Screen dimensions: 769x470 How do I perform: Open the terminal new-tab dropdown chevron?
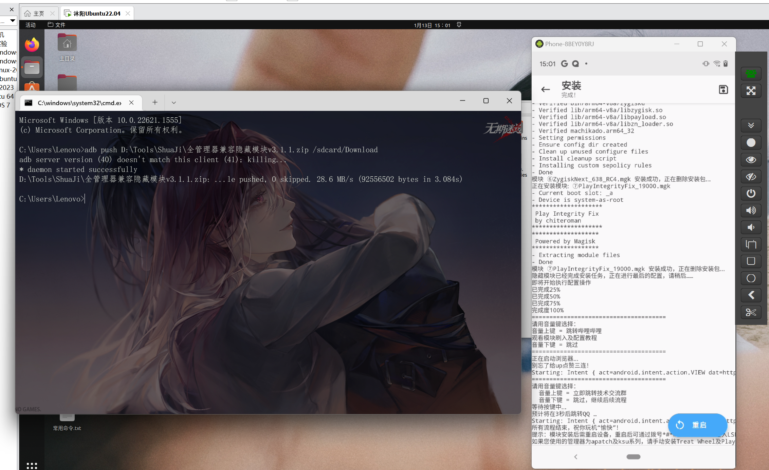[x=173, y=103]
